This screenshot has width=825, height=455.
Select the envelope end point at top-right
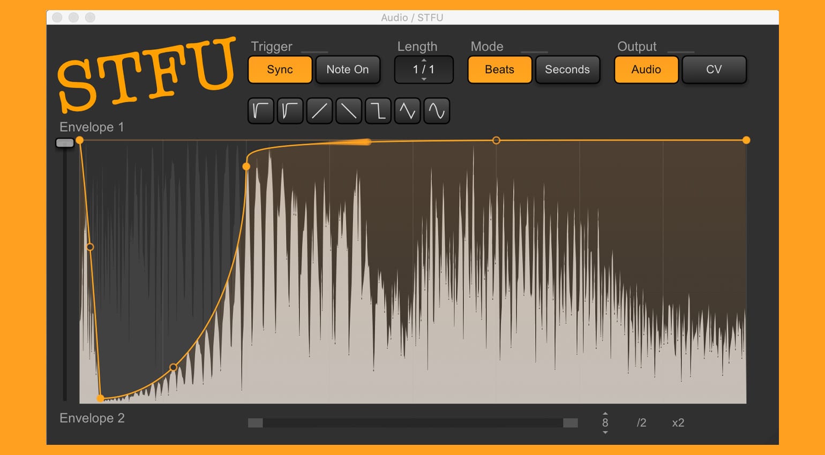(x=746, y=140)
